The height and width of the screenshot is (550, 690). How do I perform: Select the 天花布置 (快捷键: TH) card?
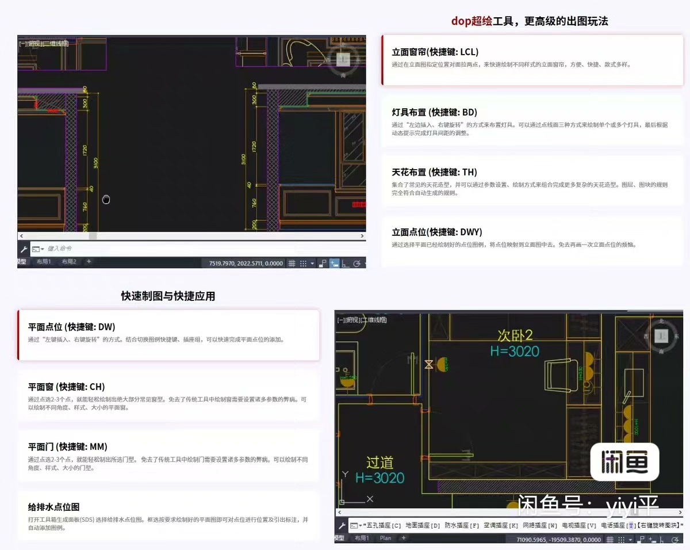[x=532, y=181]
